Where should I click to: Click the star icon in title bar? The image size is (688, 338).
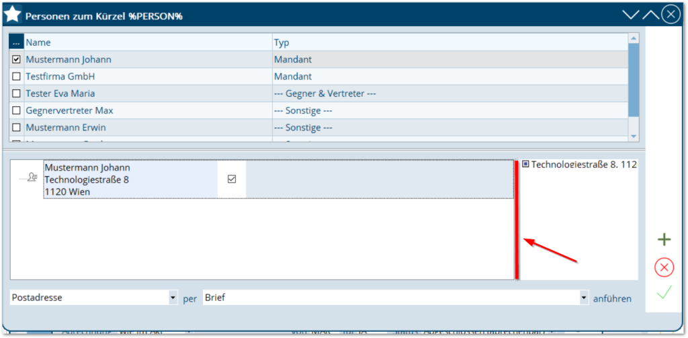[13, 14]
